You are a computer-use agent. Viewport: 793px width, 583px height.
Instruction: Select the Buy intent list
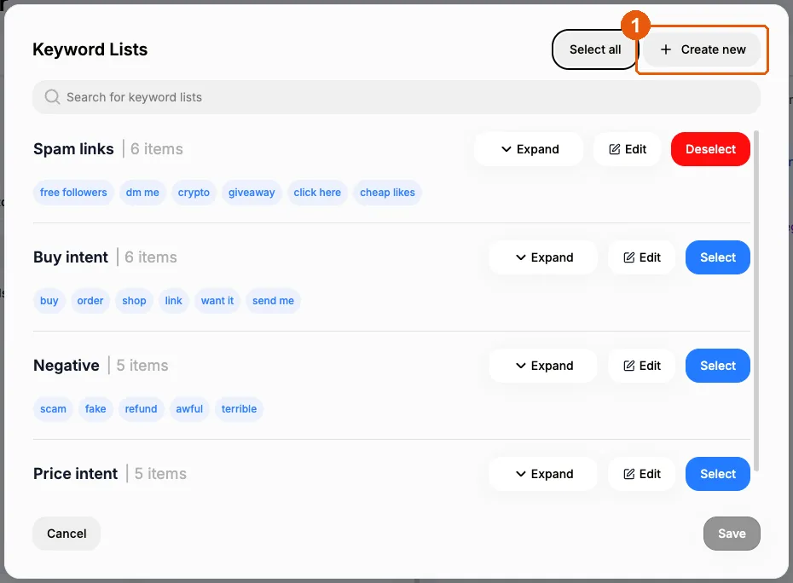pyautogui.click(x=718, y=257)
